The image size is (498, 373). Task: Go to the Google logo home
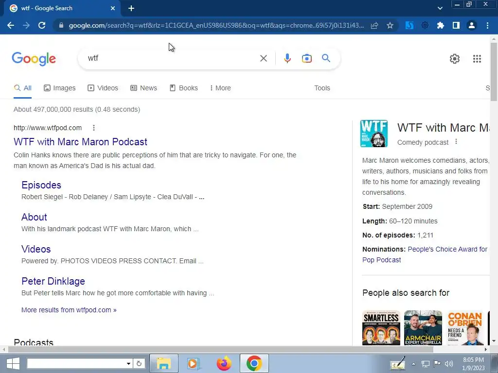coord(34,59)
